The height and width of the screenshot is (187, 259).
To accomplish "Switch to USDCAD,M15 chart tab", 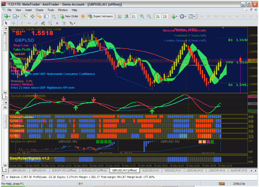I will coord(195,170).
